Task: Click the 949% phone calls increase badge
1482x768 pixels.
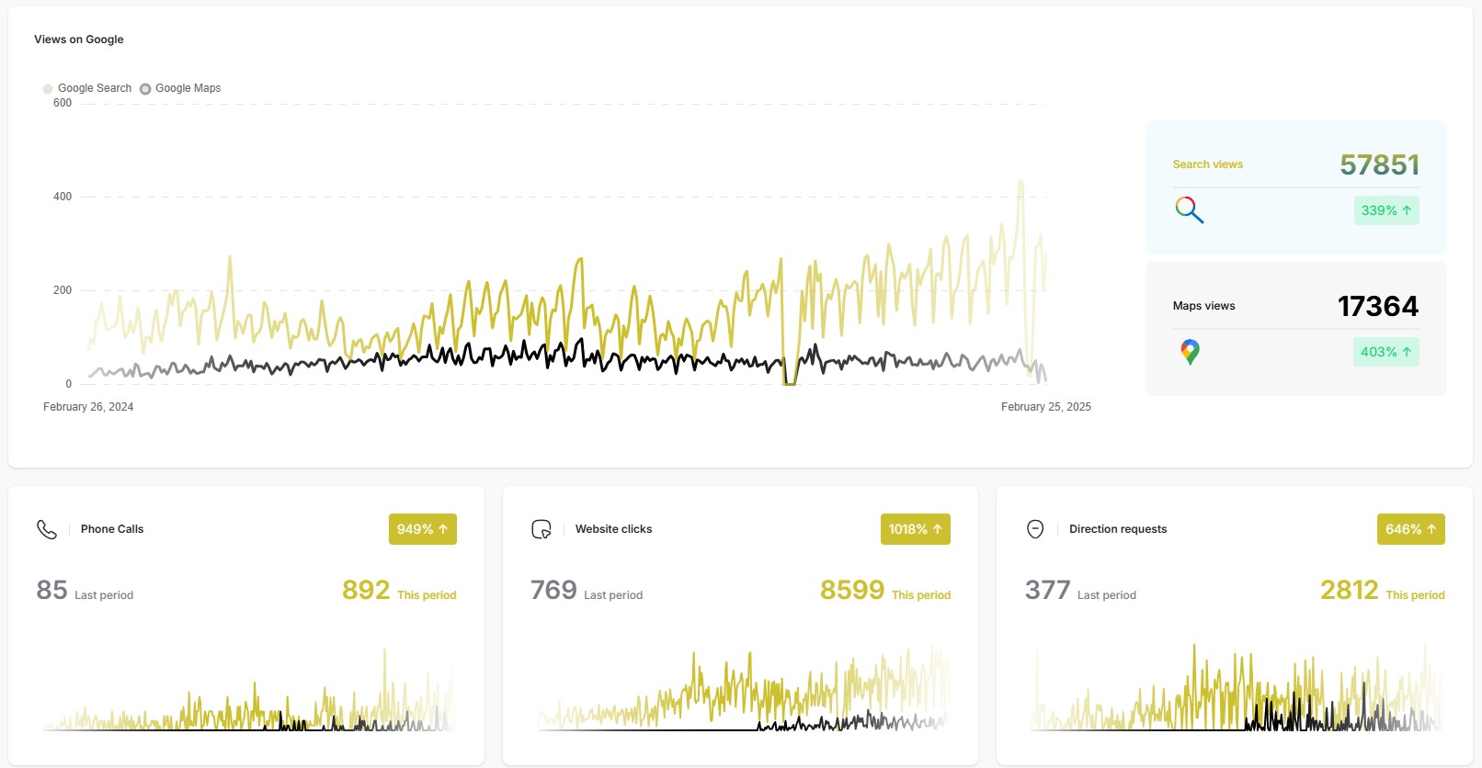Action: point(422,529)
